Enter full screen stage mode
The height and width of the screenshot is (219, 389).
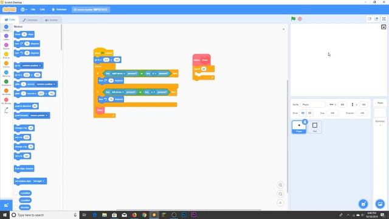pos(384,19)
